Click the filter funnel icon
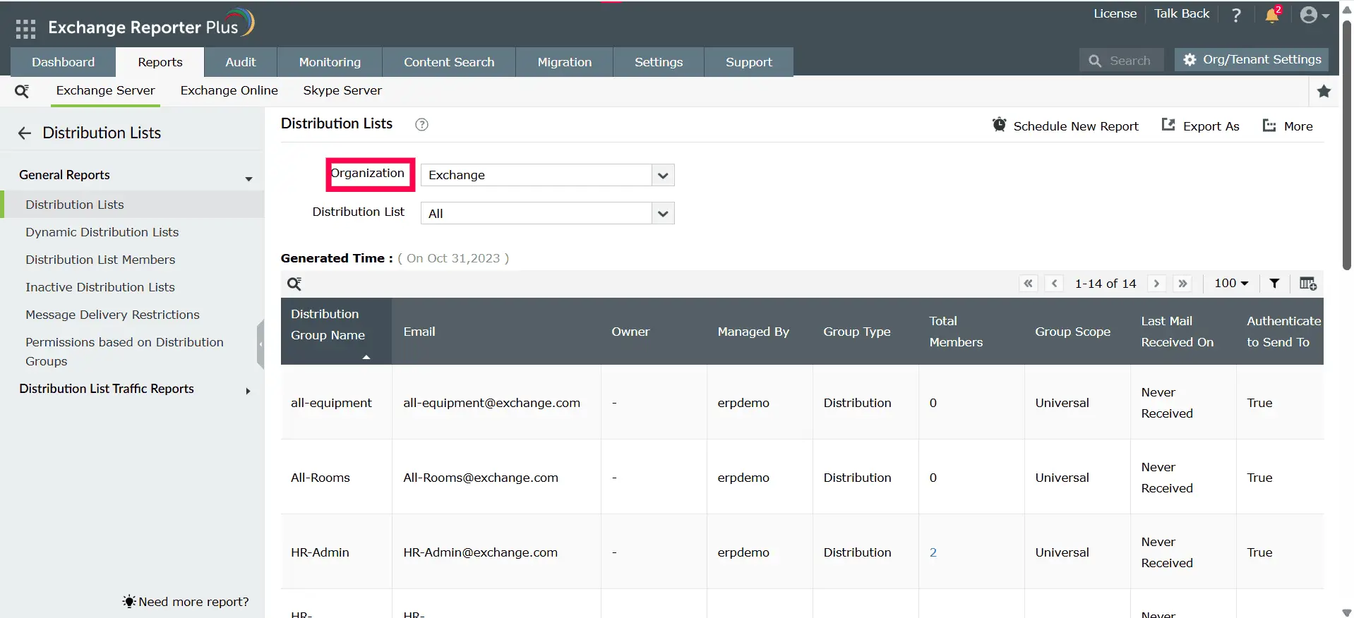 (x=1274, y=284)
